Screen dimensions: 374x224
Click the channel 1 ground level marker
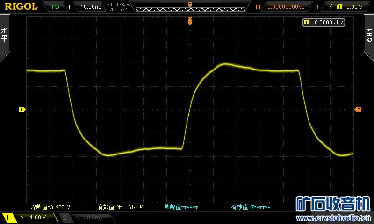(22, 109)
